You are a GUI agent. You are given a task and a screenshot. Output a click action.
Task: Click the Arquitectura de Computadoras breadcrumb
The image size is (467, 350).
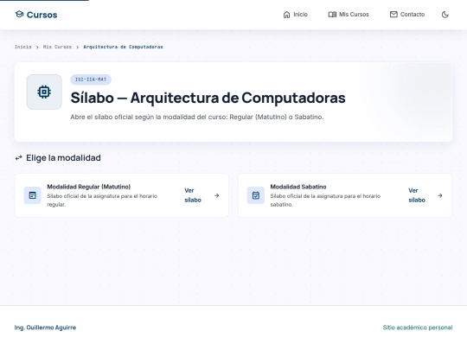(x=123, y=47)
